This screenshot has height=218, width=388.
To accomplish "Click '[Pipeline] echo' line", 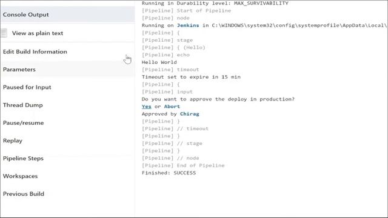I will pos(166,55).
